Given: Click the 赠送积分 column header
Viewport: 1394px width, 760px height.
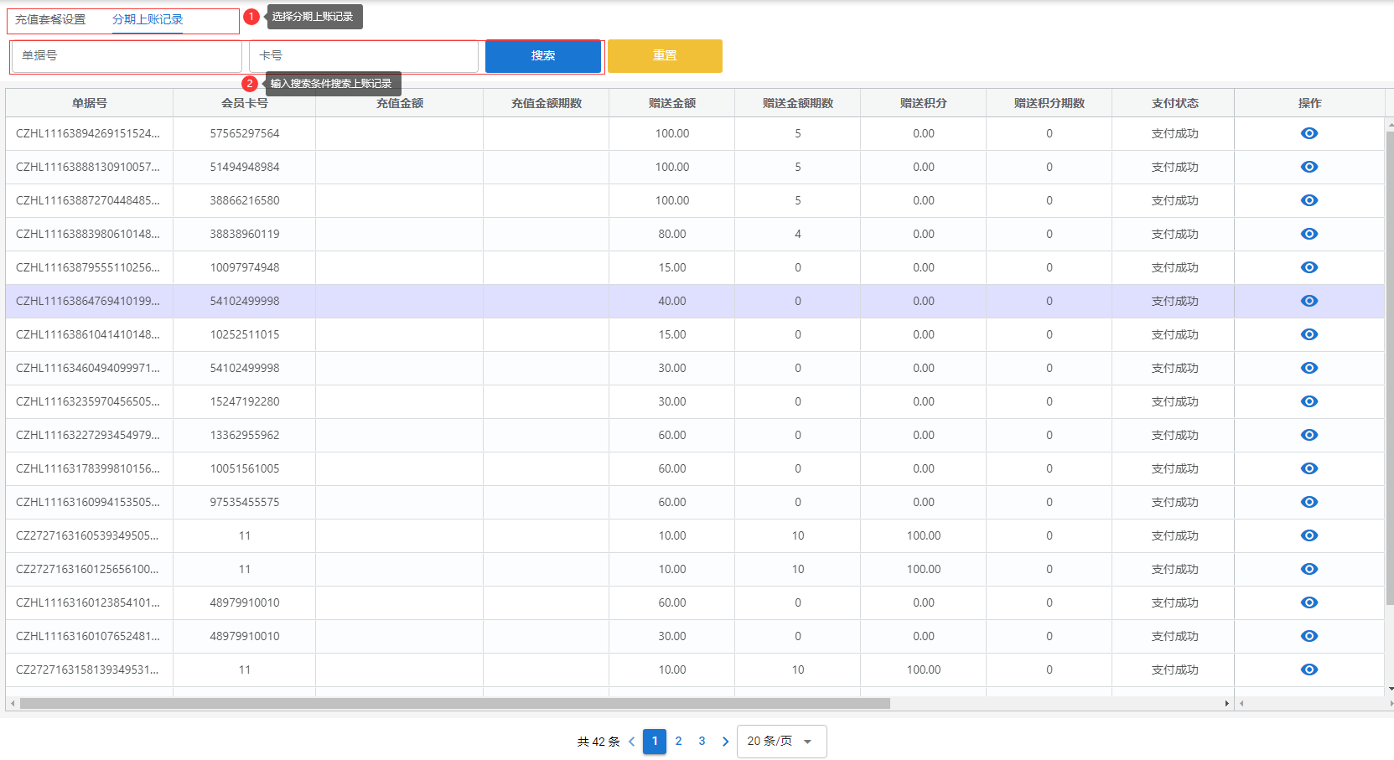Looking at the screenshot, I should 924,103.
